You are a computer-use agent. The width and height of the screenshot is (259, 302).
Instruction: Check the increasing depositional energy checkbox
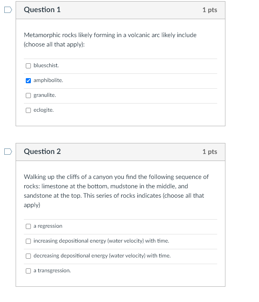tap(28, 241)
